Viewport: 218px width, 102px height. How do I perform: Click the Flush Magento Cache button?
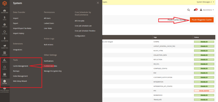pos(202,20)
